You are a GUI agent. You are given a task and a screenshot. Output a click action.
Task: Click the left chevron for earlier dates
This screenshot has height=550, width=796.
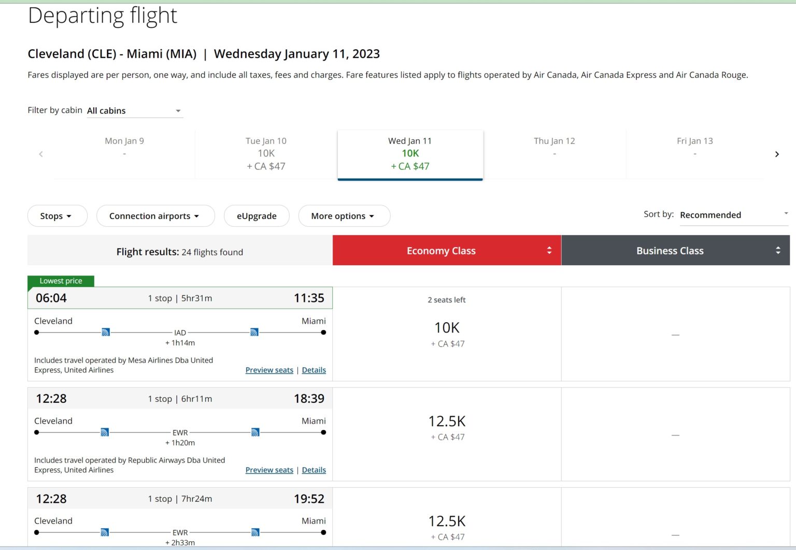41,154
